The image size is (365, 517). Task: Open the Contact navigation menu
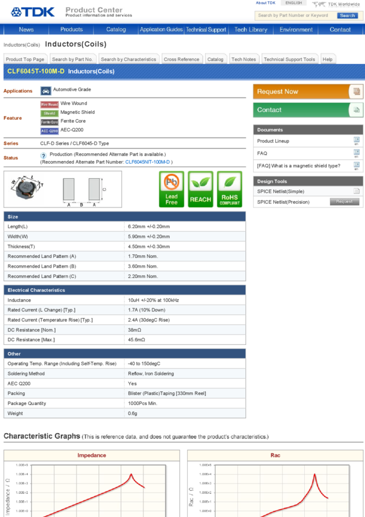(x=340, y=29)
